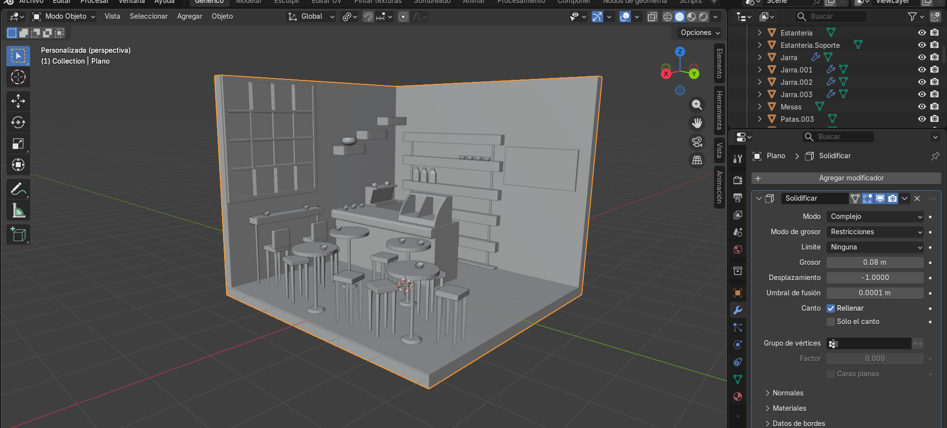Select the Measure tool

point(18,211)
